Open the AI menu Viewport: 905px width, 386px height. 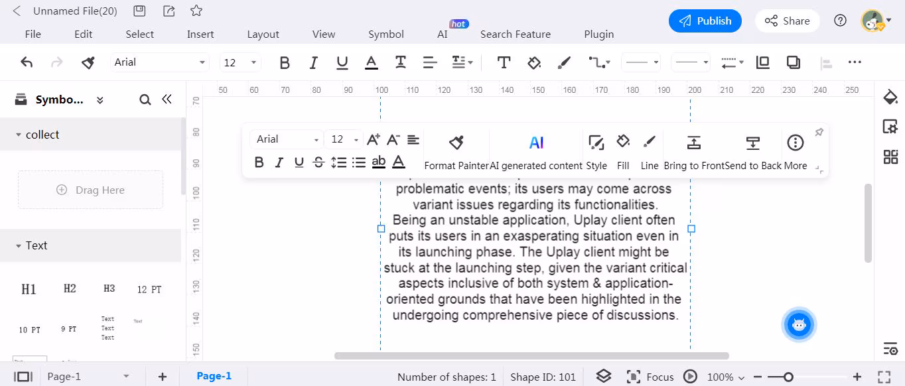tap(443, 34)
